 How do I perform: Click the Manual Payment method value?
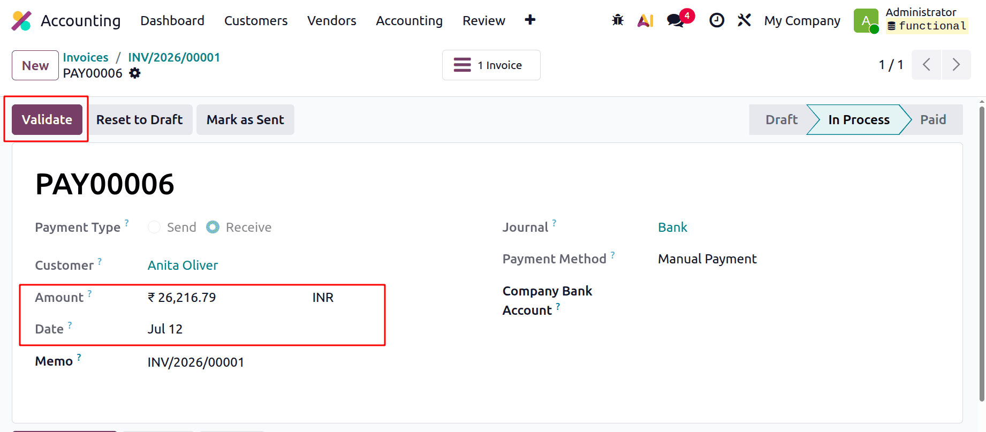[707, 259]
